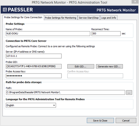139x126 pixels.
Task: Focus the Probe Access Key field
Action: tap(34, 76)
